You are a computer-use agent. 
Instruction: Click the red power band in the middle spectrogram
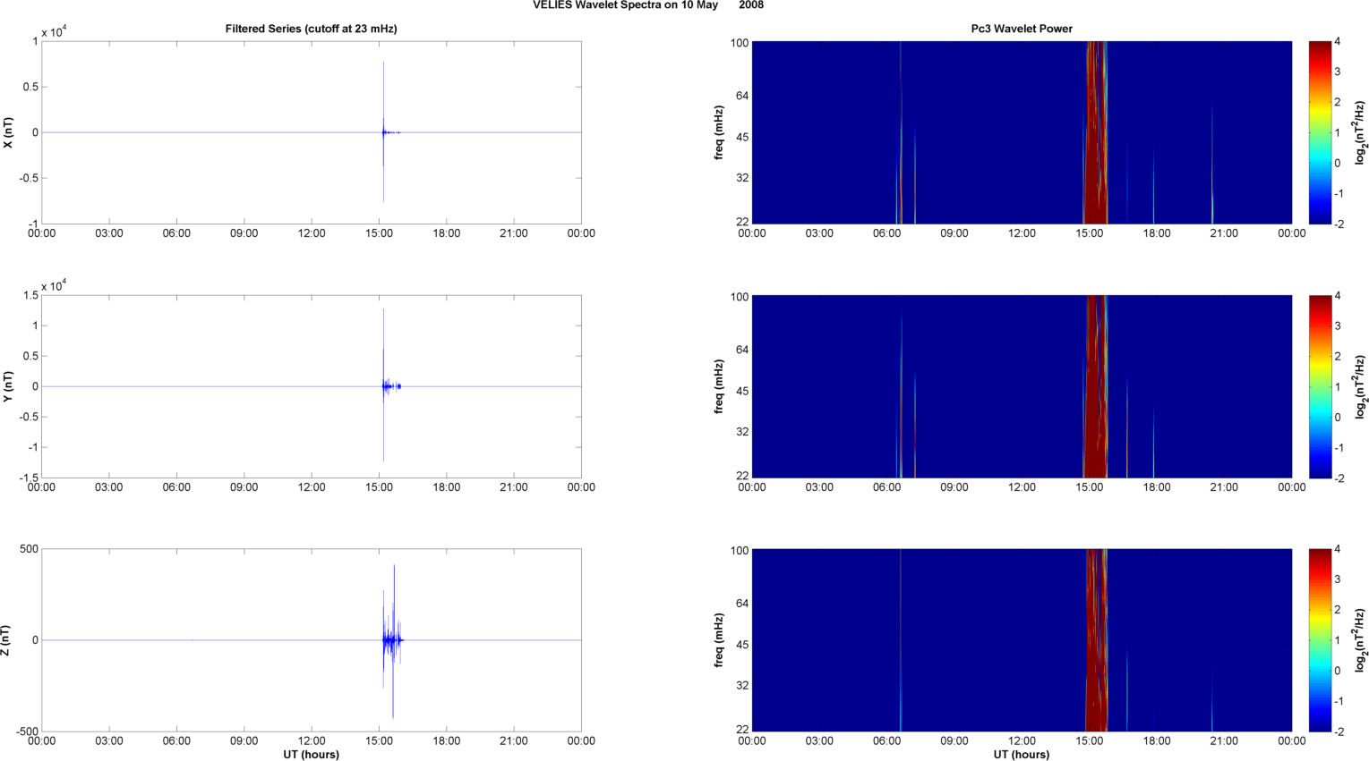1095,386
